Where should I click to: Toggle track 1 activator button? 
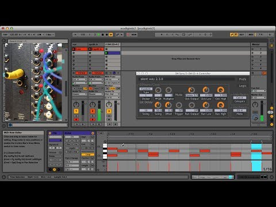(x=76, y=111)
